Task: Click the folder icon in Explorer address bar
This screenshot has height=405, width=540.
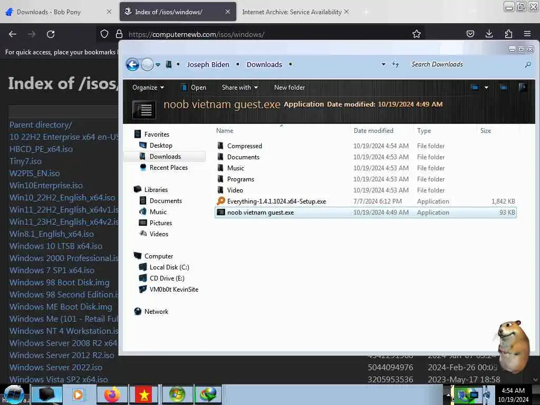Action: click(x=169, y=64)
